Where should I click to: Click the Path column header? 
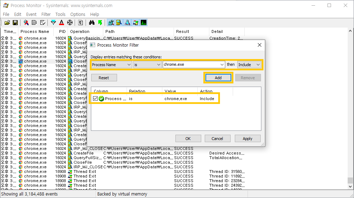coord(138,31)
